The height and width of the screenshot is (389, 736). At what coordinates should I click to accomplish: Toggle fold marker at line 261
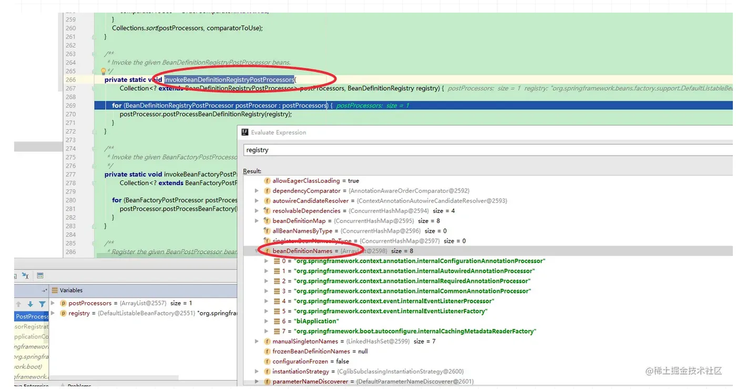[x=94, y=37]
